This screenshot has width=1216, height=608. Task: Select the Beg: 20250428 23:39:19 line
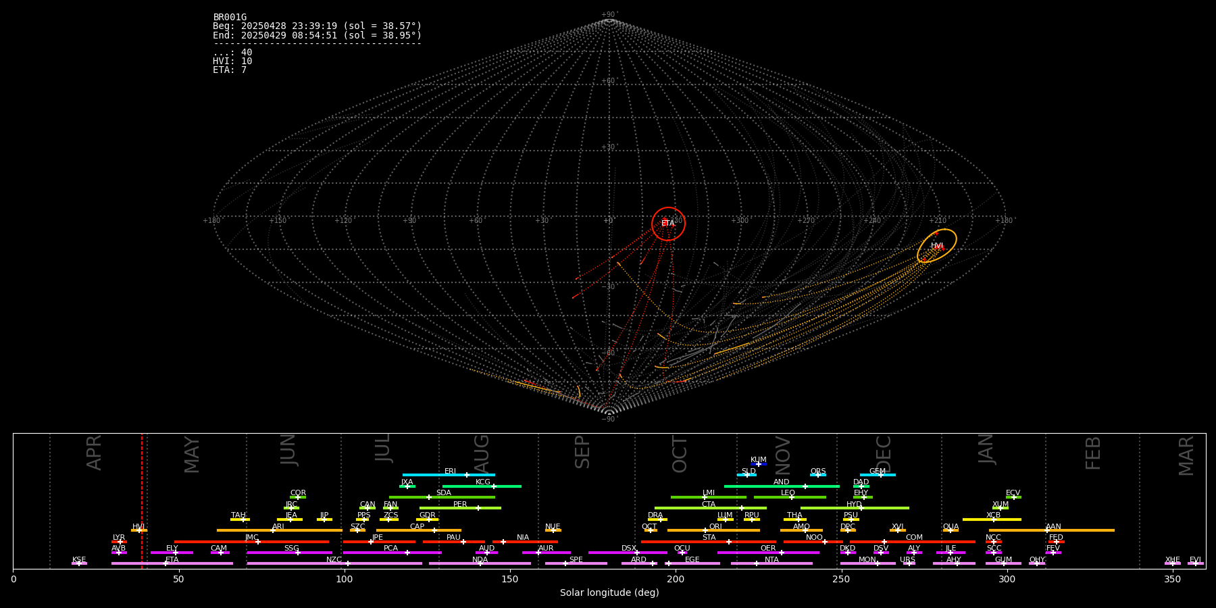pos(317,26)
